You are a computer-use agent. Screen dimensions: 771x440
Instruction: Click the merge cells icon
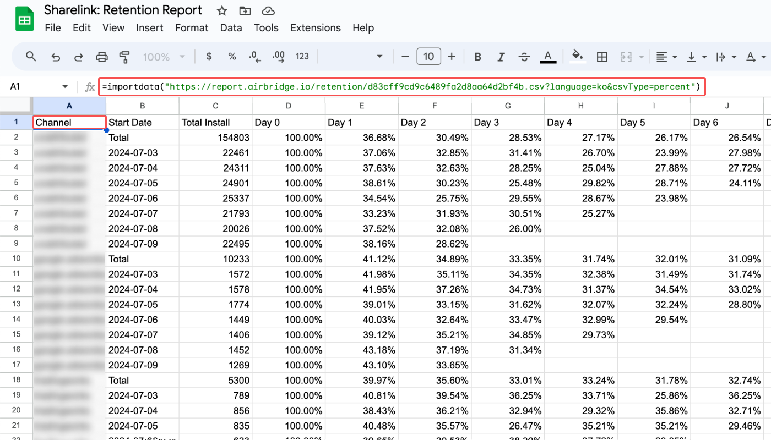coord(626,56)
